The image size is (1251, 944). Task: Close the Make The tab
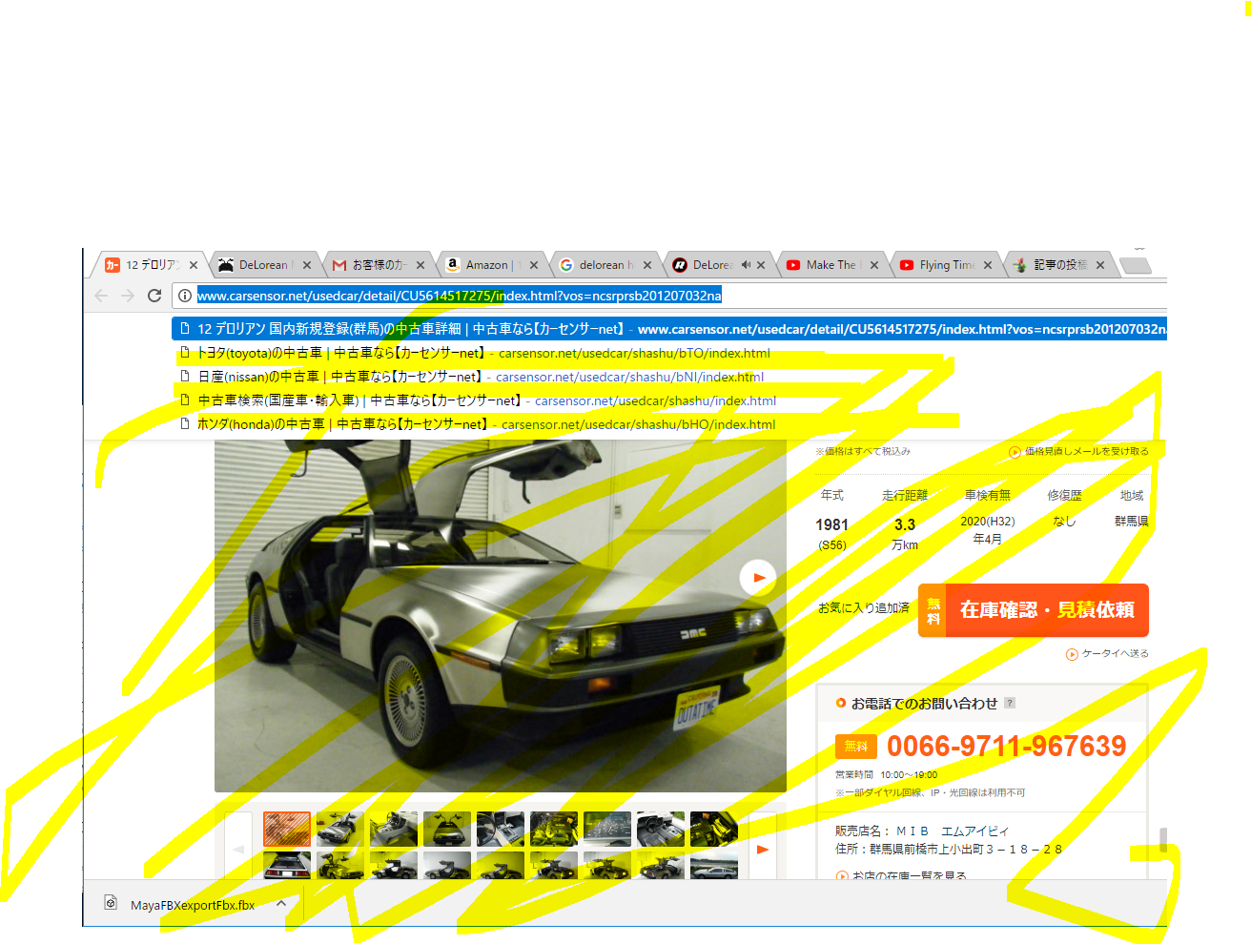pyautogui.click(x=874, y=265)
